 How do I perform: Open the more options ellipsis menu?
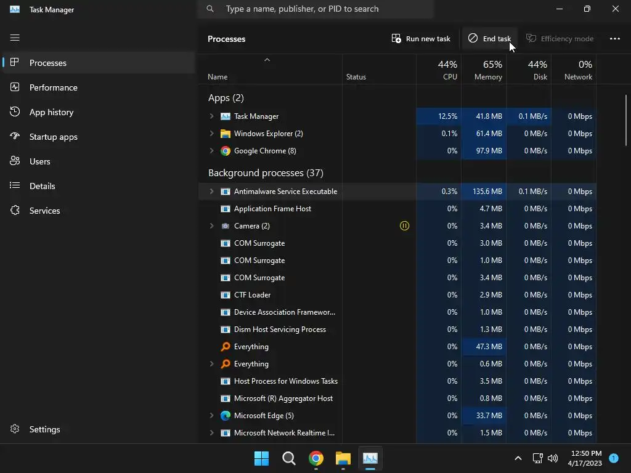tap(614, 39)
